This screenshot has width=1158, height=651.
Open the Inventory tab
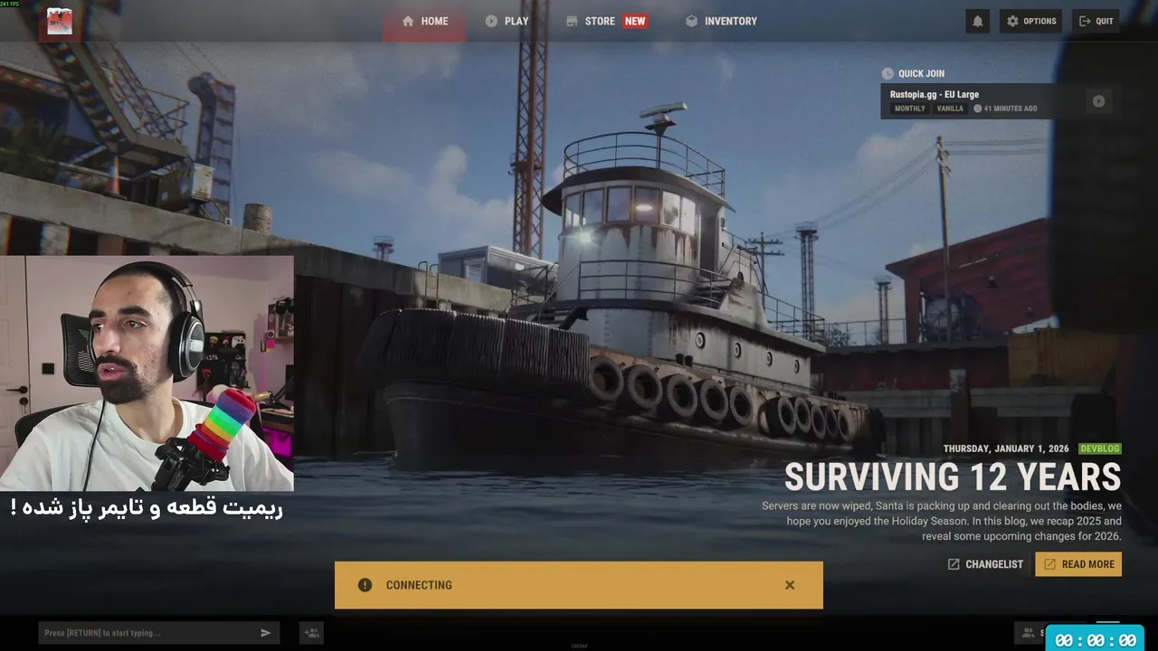pyautogui.click(x=721, y=21)
